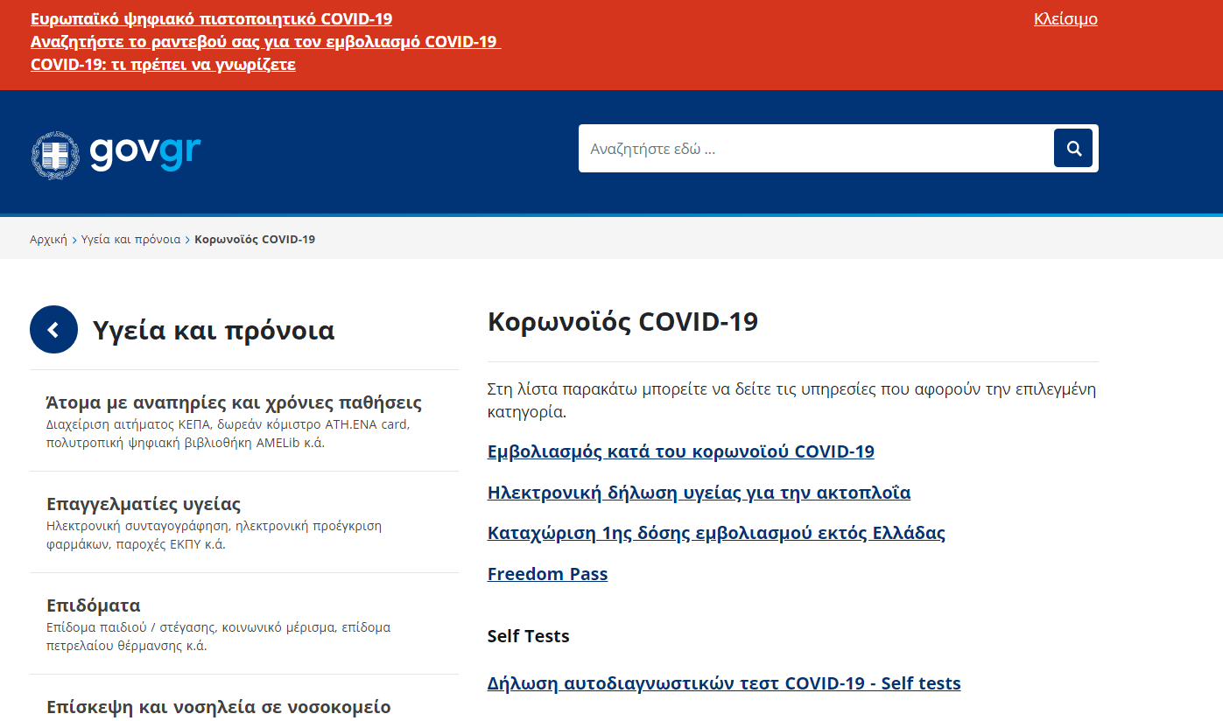Click the circular back arrow beside Υγεία και πρόνοια
The image size is (1223, 721).
point(53,329)
